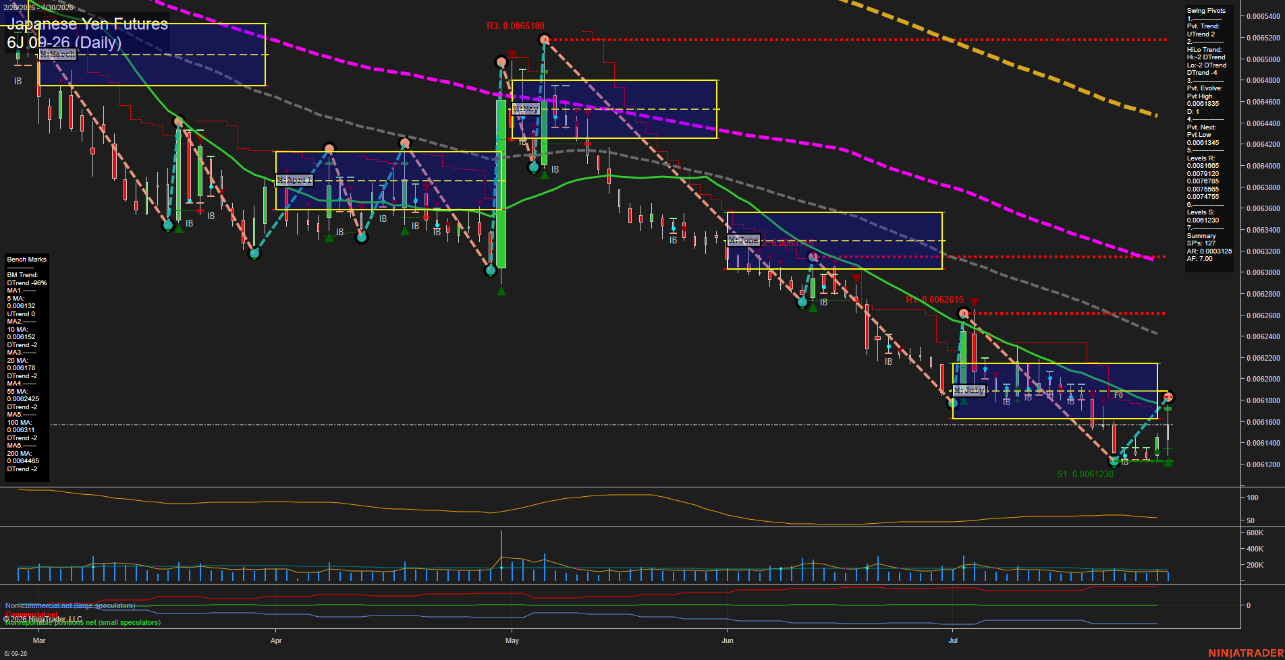This screenshot has width=1285, height=660.
Task: Click the BM Trend: label
Action: (x=23, y=275)
